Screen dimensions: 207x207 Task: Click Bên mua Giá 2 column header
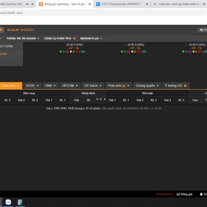(x=21, y=100)
